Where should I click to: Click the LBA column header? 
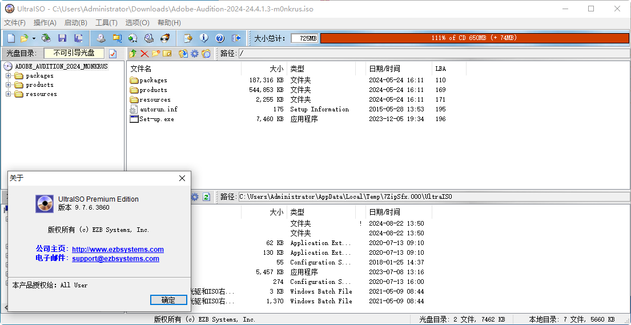coord(449,69)
